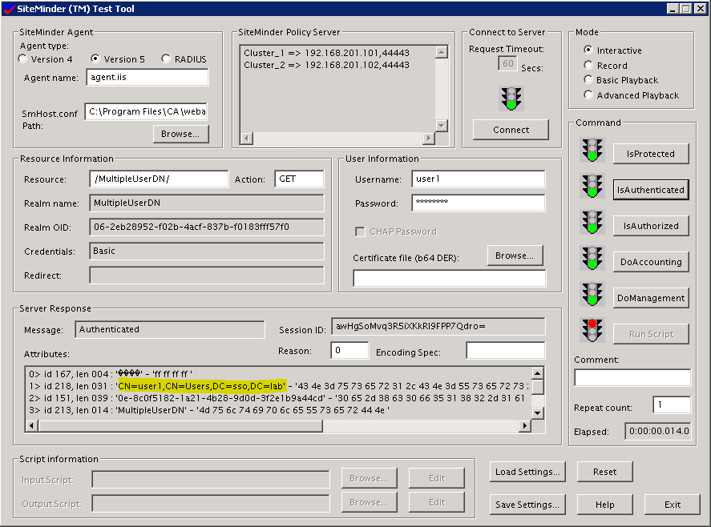Click the traffic light beside IsAuthenticated
The height and width of the screenshot is (527, 711).
click(x=592, y=186)
